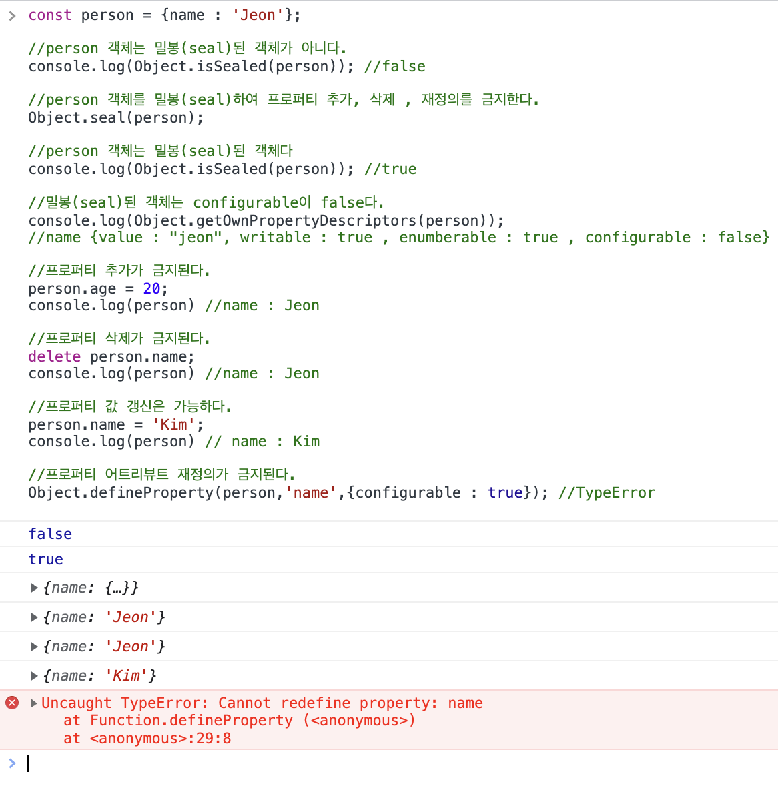Click the '//name {value : "jeon"...' comment line

point(398,237)
